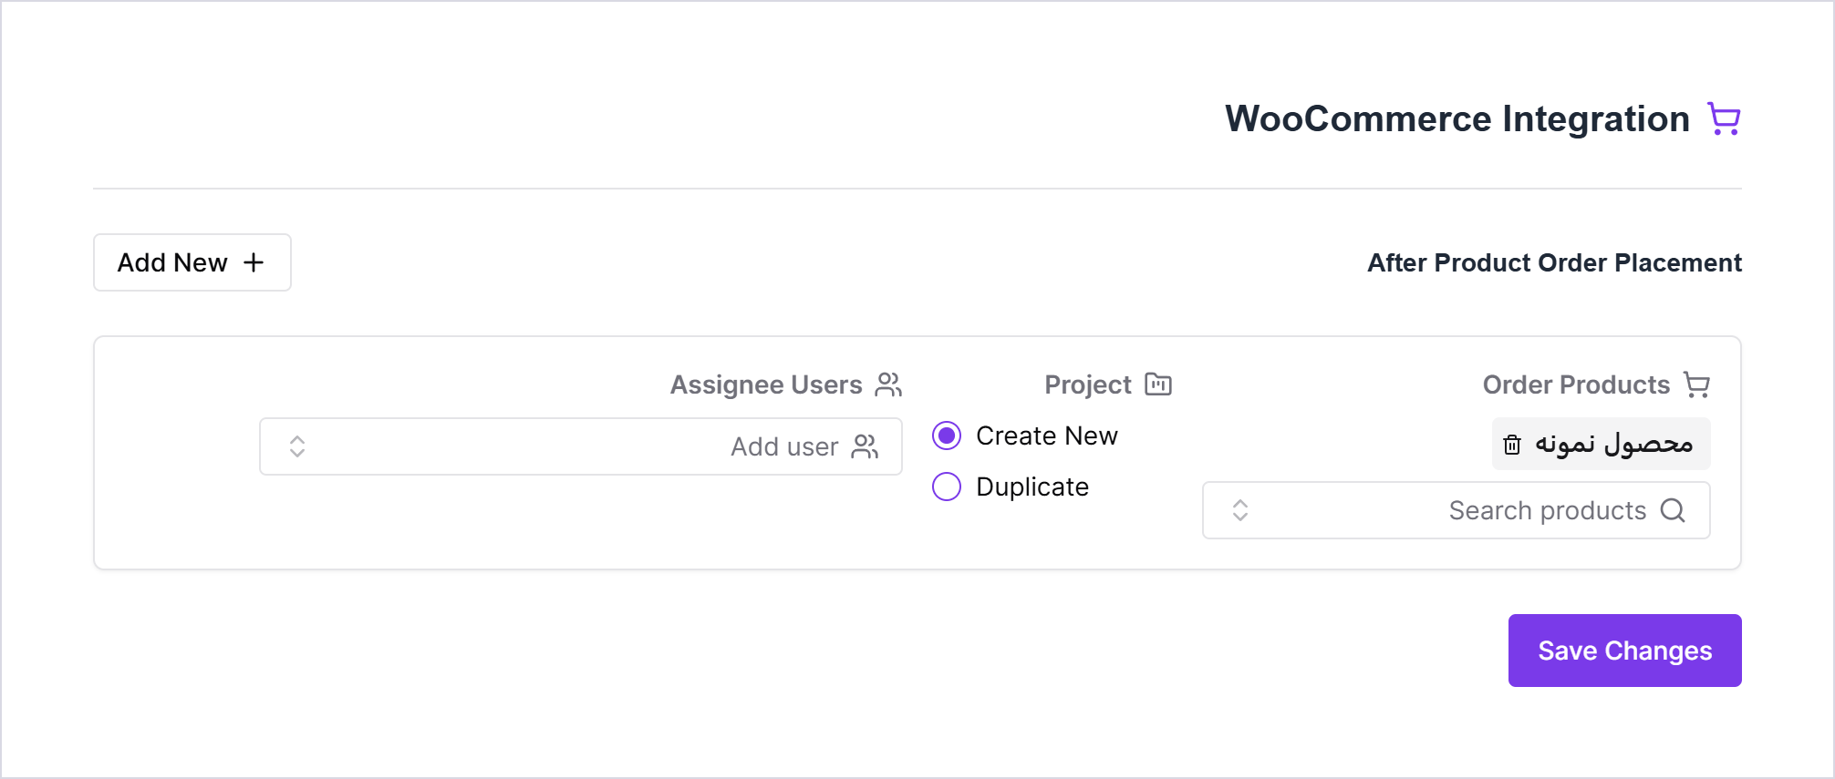Click the محصول نمونه product tag
Screen dimensions: 1835x779
click(x=1602, y=444)
